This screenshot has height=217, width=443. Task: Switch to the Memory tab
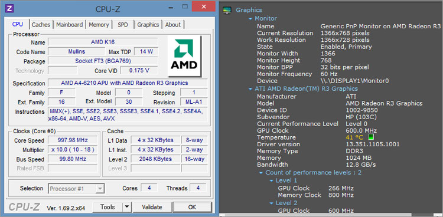99,25
